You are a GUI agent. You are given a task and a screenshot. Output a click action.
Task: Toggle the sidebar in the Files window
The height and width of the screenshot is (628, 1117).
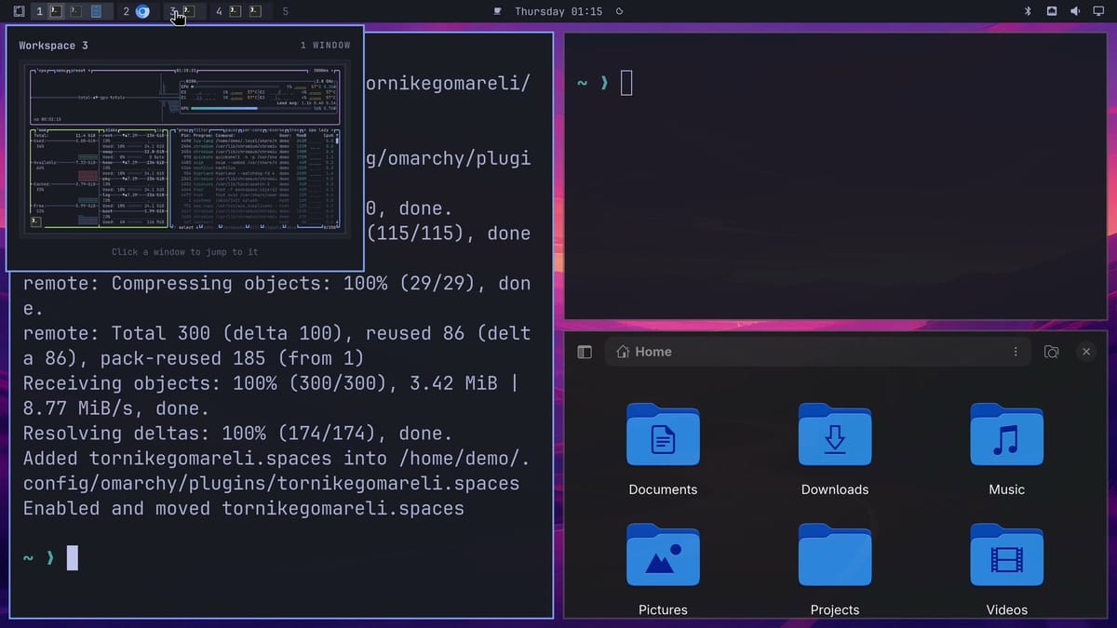pos(585,352)
